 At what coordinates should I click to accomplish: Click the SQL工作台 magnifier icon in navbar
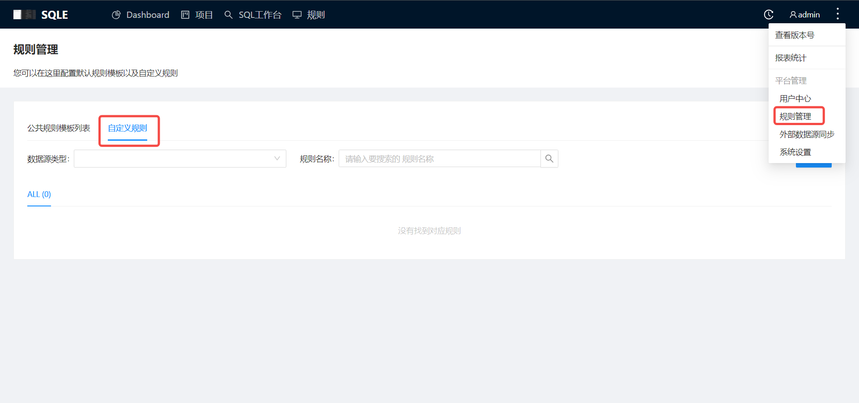[229, 15]
